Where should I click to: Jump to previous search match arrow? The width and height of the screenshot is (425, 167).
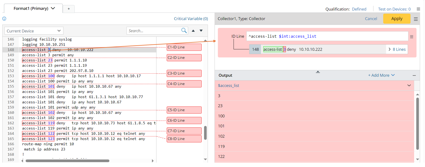pos(193,31)
